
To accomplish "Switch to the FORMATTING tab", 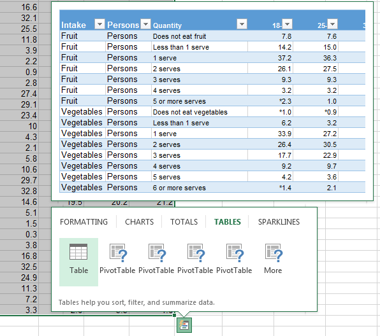I will pyautogui.click(x=84, y=222).
